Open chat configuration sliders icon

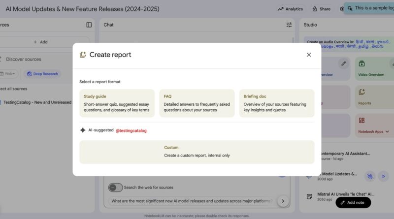289,25
